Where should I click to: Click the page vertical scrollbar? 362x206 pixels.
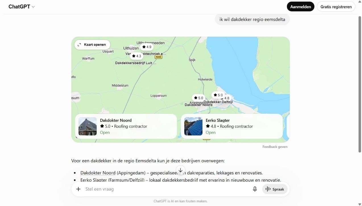coord(359,85)
